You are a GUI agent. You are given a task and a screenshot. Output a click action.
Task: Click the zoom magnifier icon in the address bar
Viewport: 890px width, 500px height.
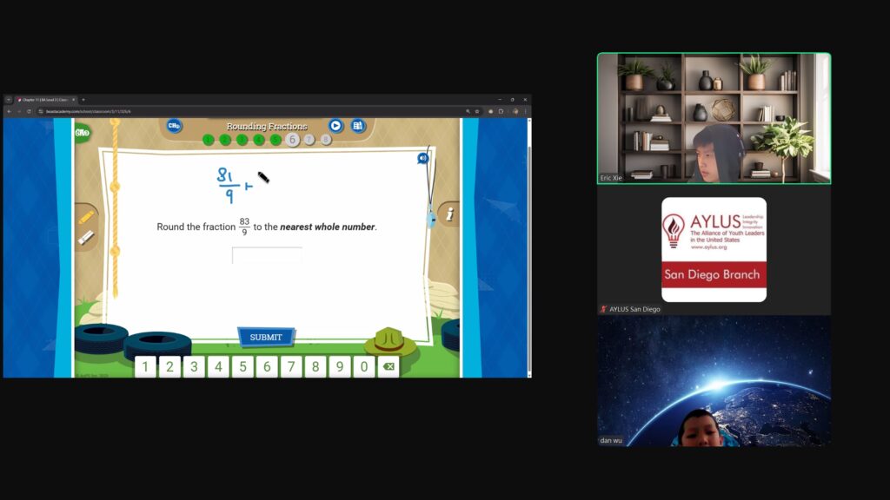(468, 111)
